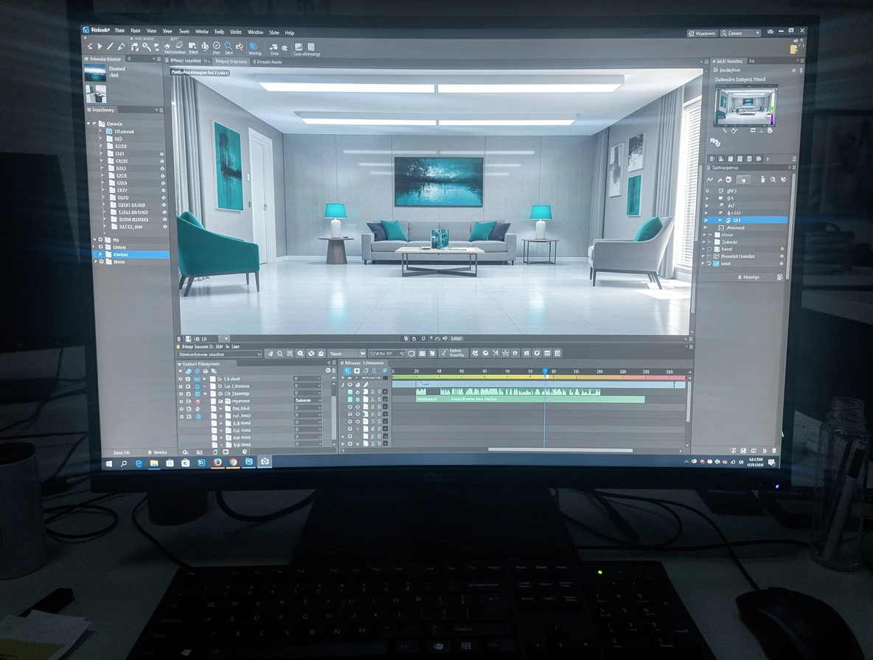
Task: Select the blue highlighted toolbar icon
Action: [254, 47]
